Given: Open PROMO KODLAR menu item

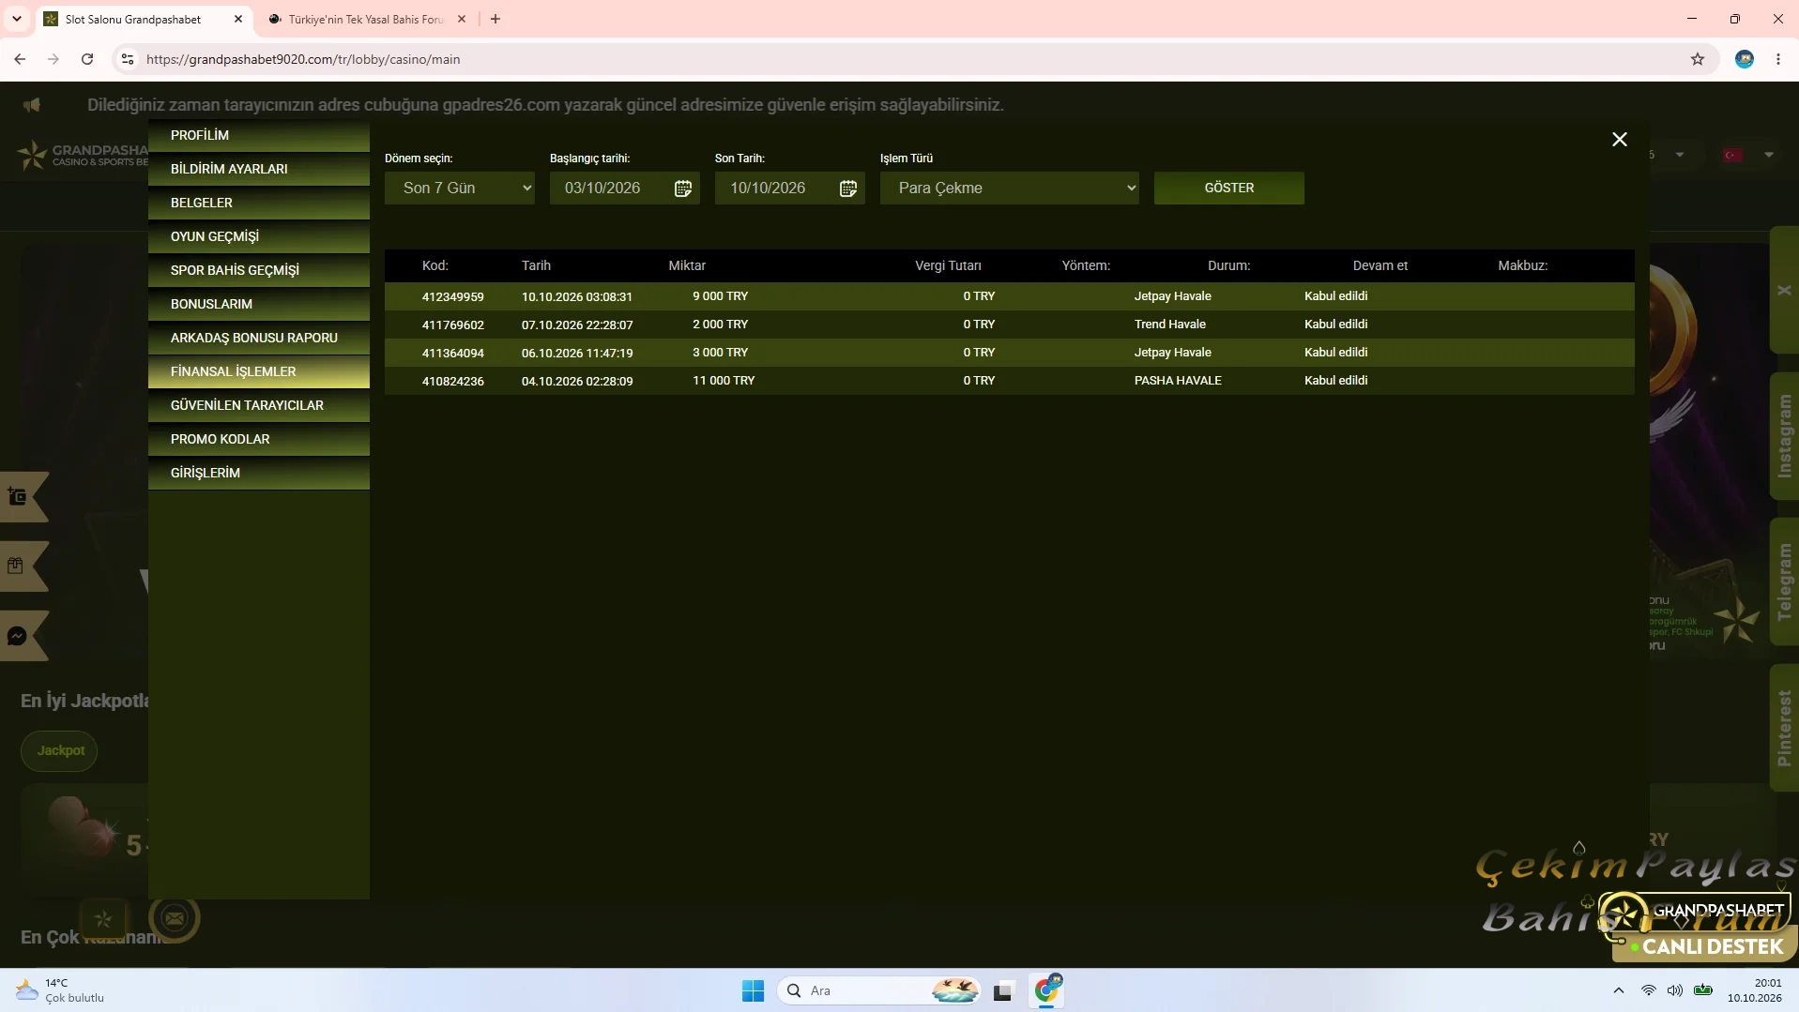Looking at the screenshot, I should click(x=259, y=439).
